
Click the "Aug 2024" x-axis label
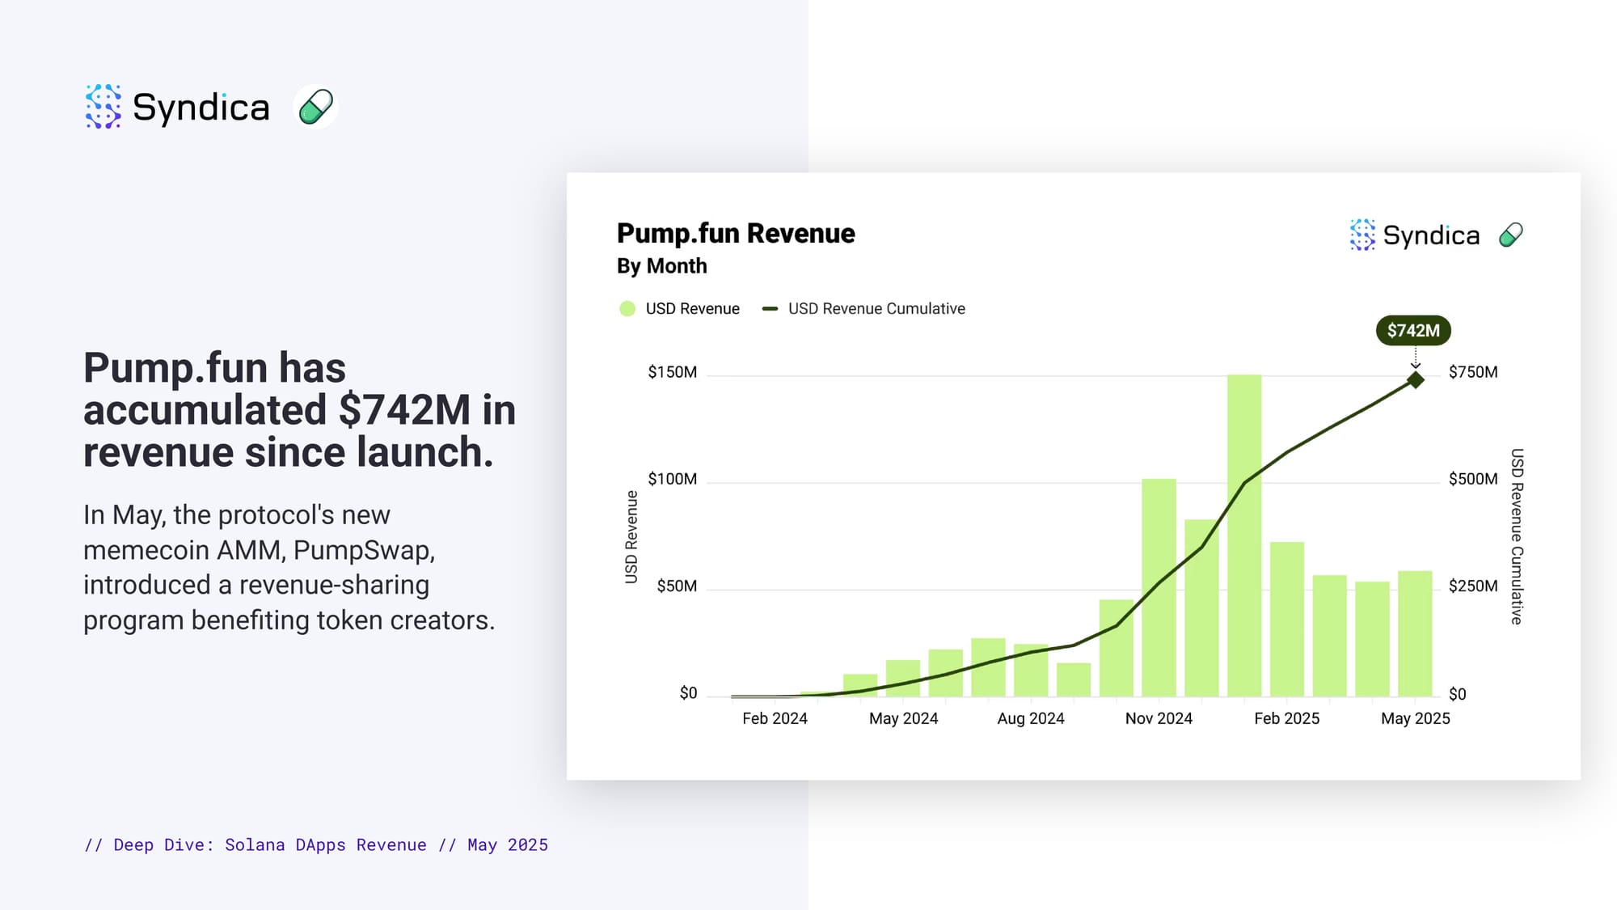click(x=1031, y=718)
